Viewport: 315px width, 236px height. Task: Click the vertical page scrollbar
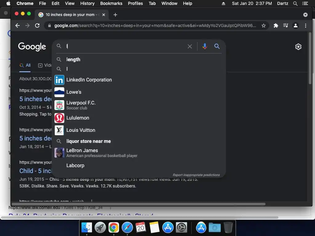pyautogui.click(x=310, y=58)
